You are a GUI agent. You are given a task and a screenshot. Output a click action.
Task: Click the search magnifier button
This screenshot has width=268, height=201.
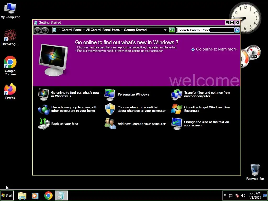pyautogui.click(x=237, y=30)
